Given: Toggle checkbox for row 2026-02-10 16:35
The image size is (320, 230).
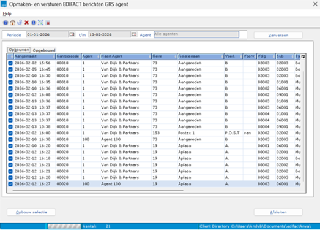Looking at the screenshot, I should 10,82.
